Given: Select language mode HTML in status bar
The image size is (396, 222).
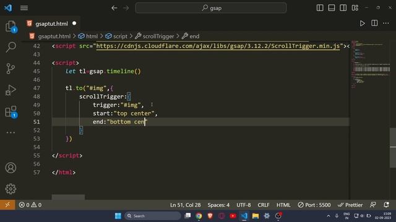Looking at the screenshot, I should click(283, 205).
